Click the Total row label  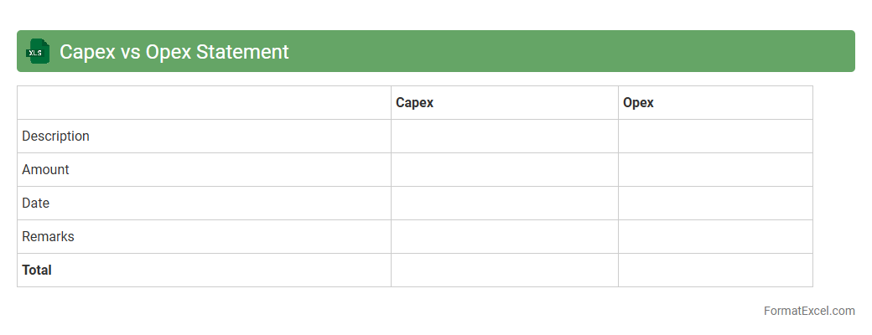coord(37,271)
